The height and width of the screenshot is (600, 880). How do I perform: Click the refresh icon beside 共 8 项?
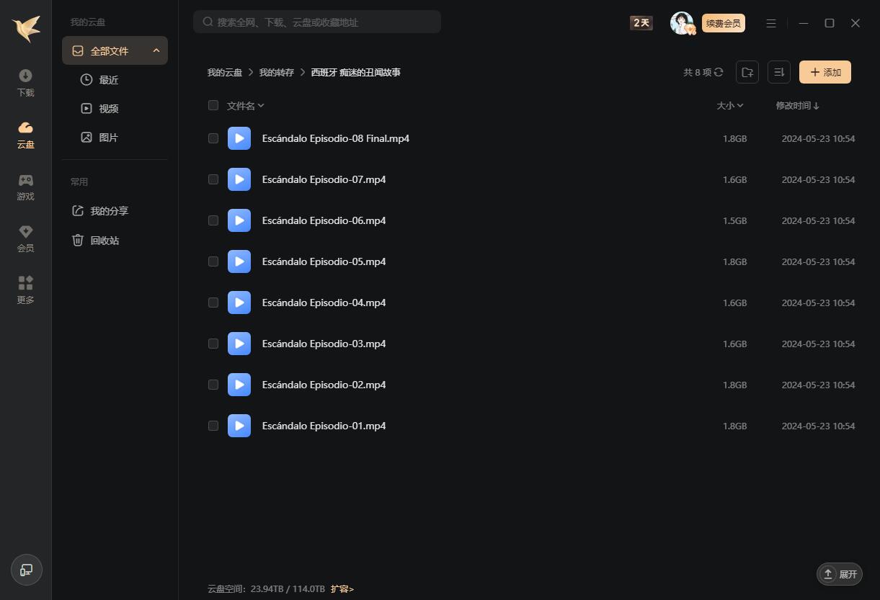coord(719,72)
